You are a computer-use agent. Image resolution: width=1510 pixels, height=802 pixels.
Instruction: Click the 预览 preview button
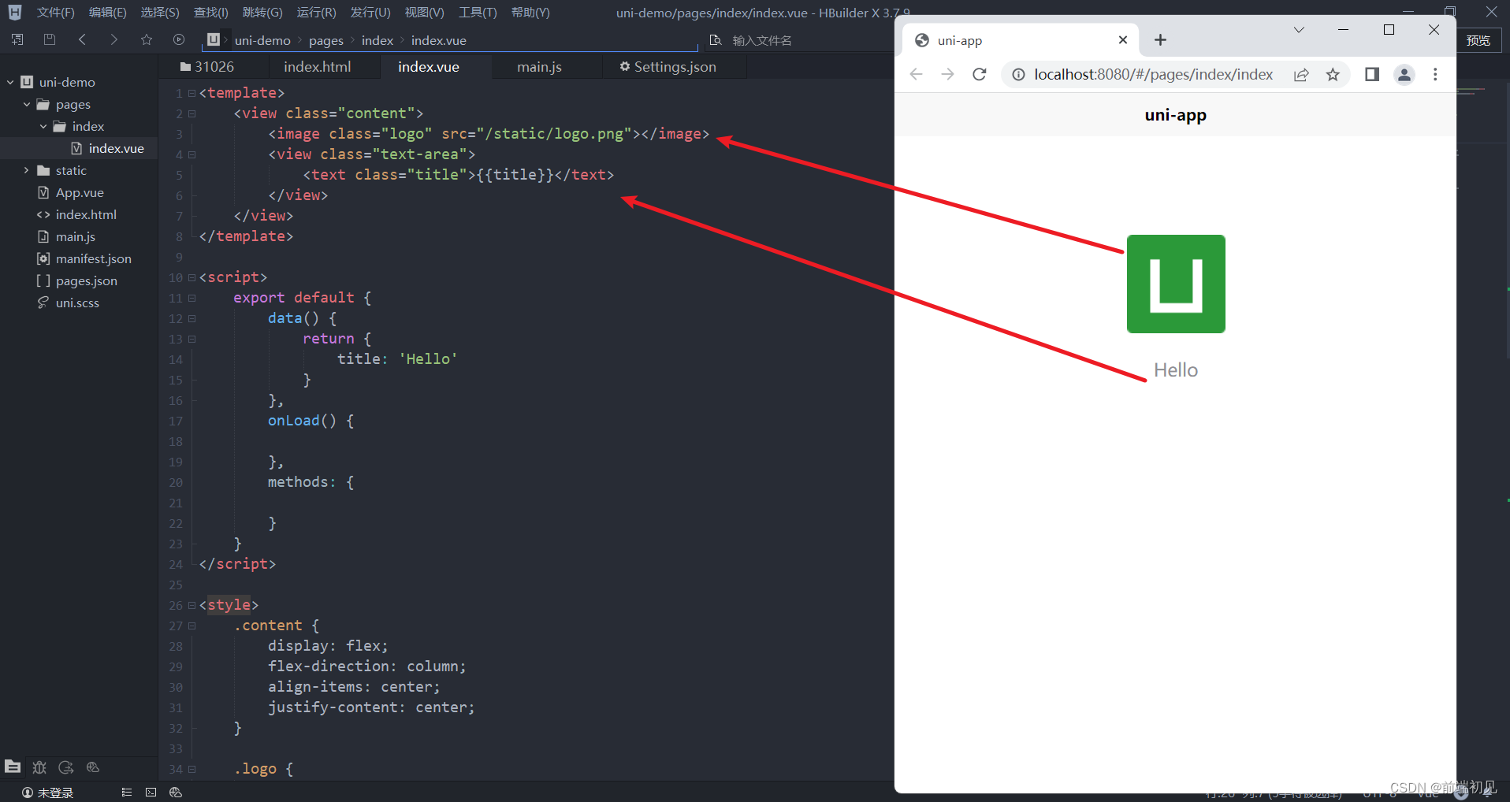[x=1478, y=40]
